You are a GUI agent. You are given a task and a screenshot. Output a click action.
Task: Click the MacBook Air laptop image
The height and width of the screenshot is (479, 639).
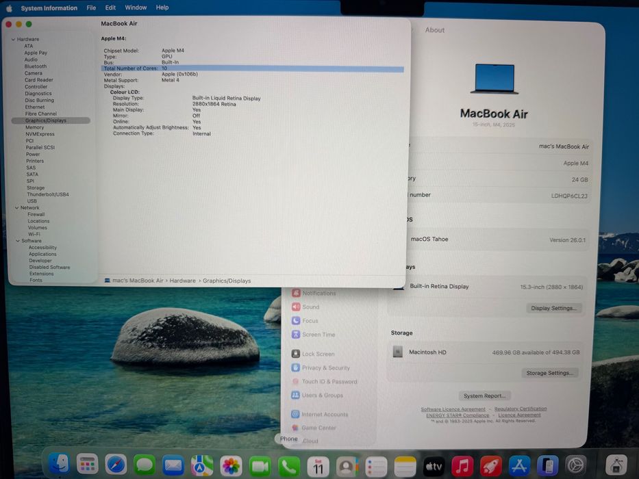[x=494, y=79]
